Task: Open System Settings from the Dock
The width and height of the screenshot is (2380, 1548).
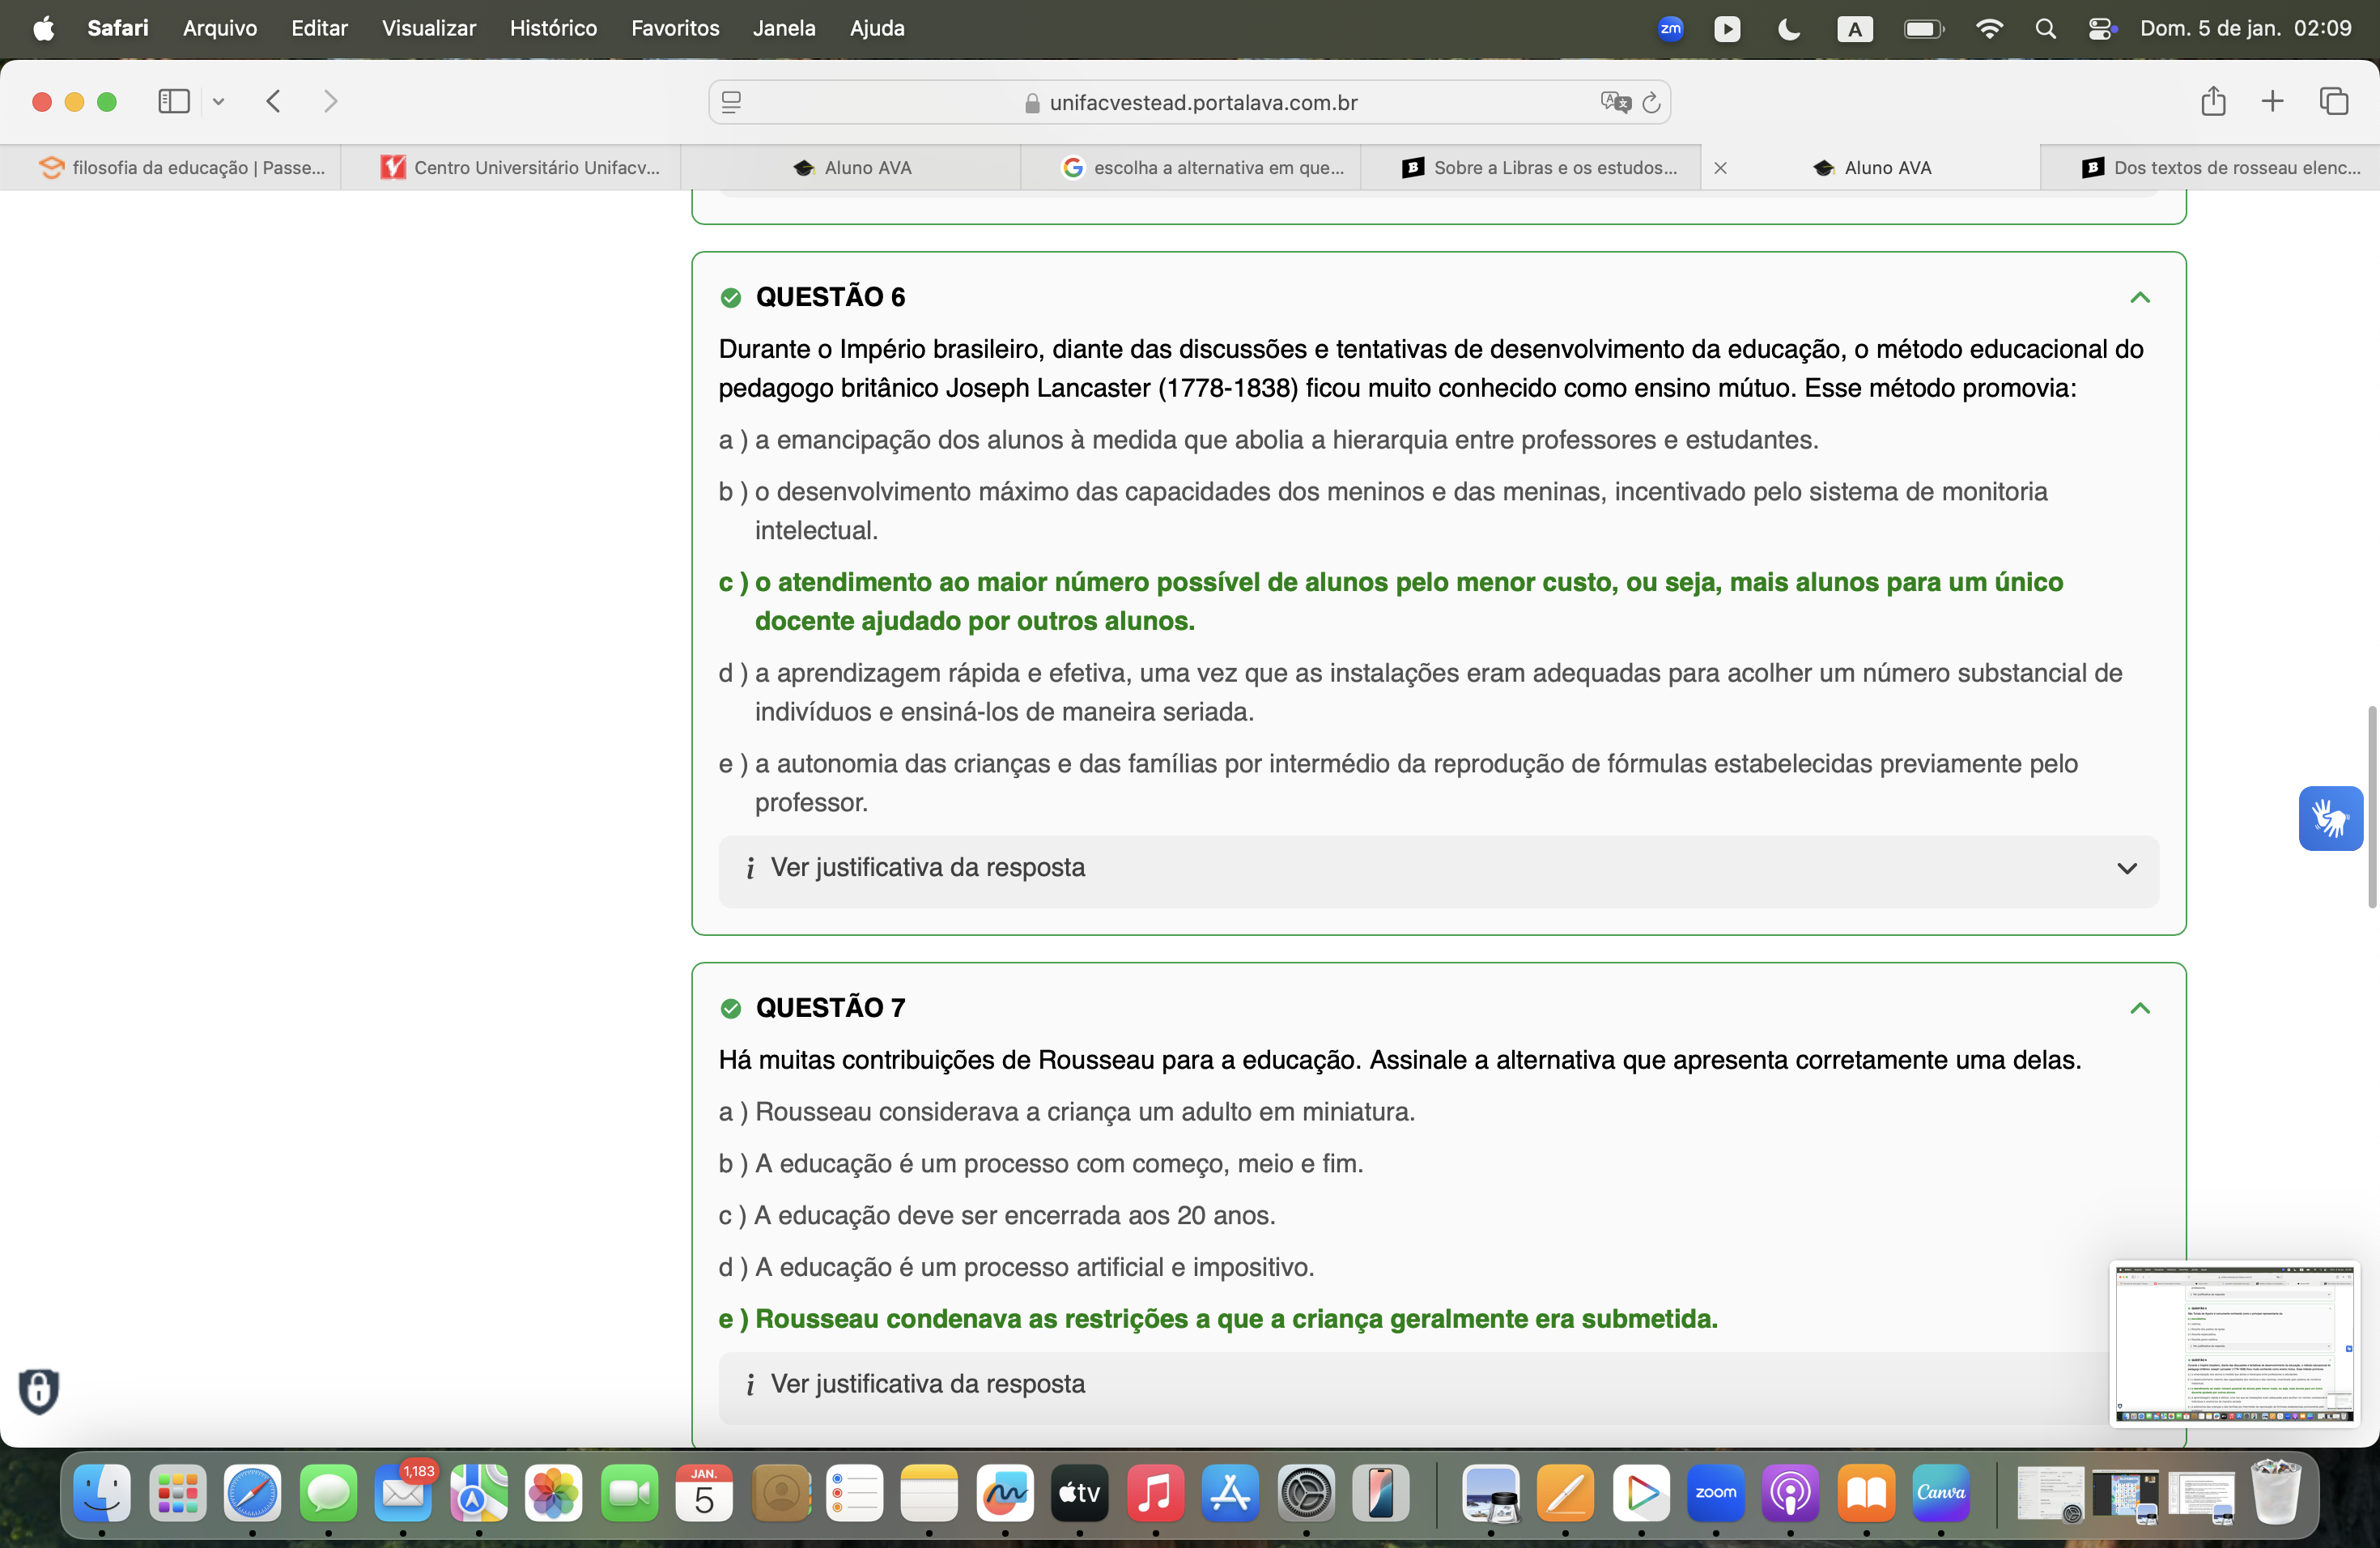Action: tap(1306, 1494)
